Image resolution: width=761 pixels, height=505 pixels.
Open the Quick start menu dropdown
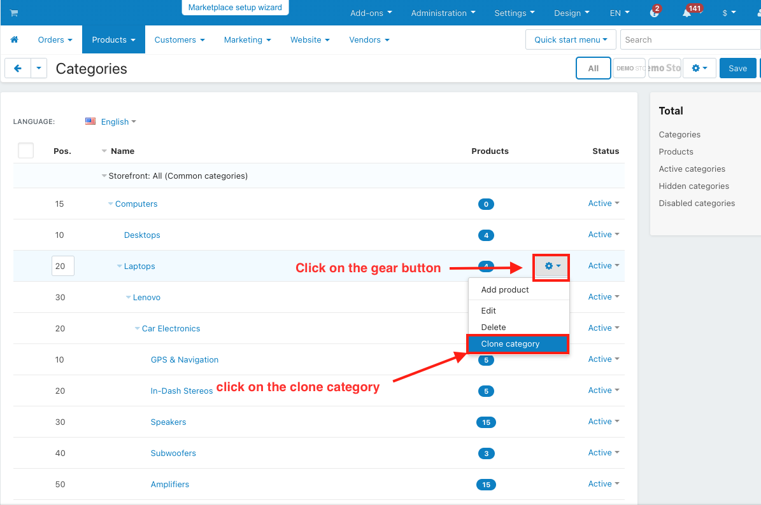(x=571, y=39)
